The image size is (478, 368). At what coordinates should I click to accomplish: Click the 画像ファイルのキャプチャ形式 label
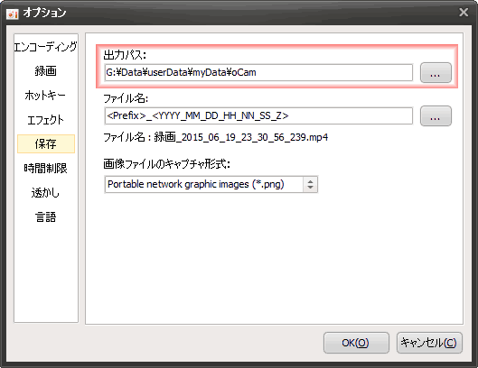pos(166,164)
